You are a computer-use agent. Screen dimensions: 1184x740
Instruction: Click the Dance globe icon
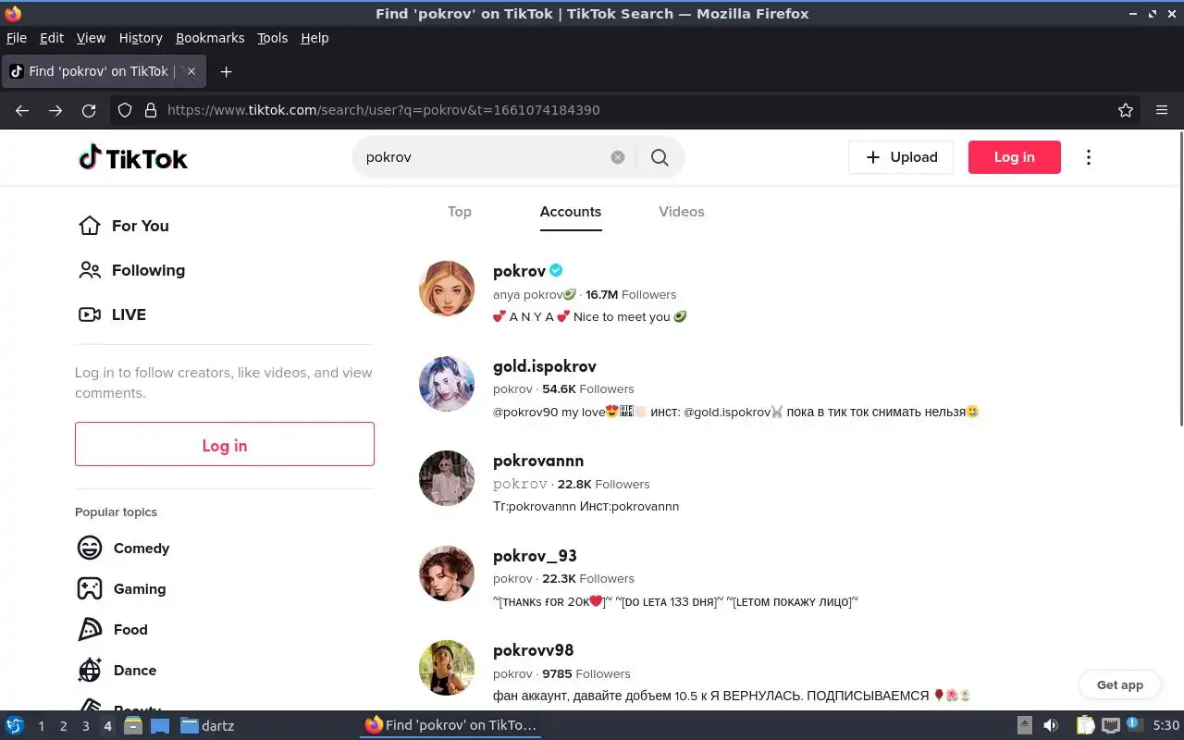90,670
